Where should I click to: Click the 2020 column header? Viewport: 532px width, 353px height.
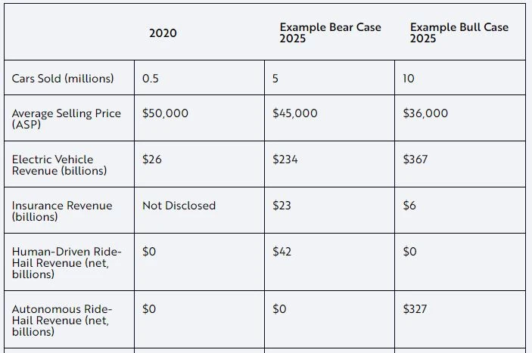tap(163, 33)
